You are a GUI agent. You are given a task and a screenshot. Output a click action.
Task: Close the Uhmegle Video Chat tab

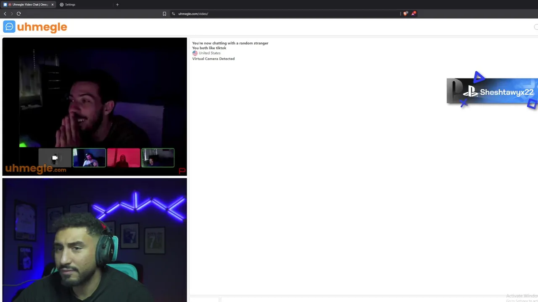point(53,5)
